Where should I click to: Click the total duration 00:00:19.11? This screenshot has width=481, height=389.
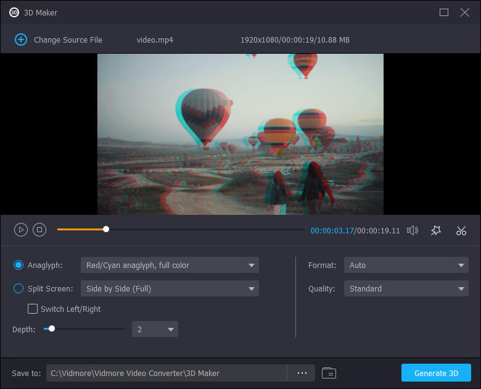click(x=379, y=231)
